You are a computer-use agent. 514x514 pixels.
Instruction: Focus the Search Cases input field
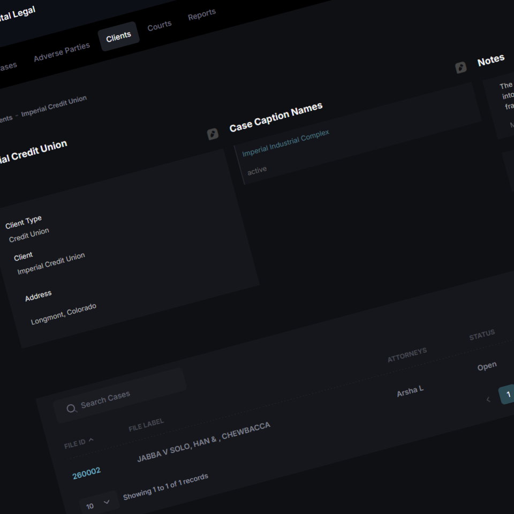coord(120,395)
